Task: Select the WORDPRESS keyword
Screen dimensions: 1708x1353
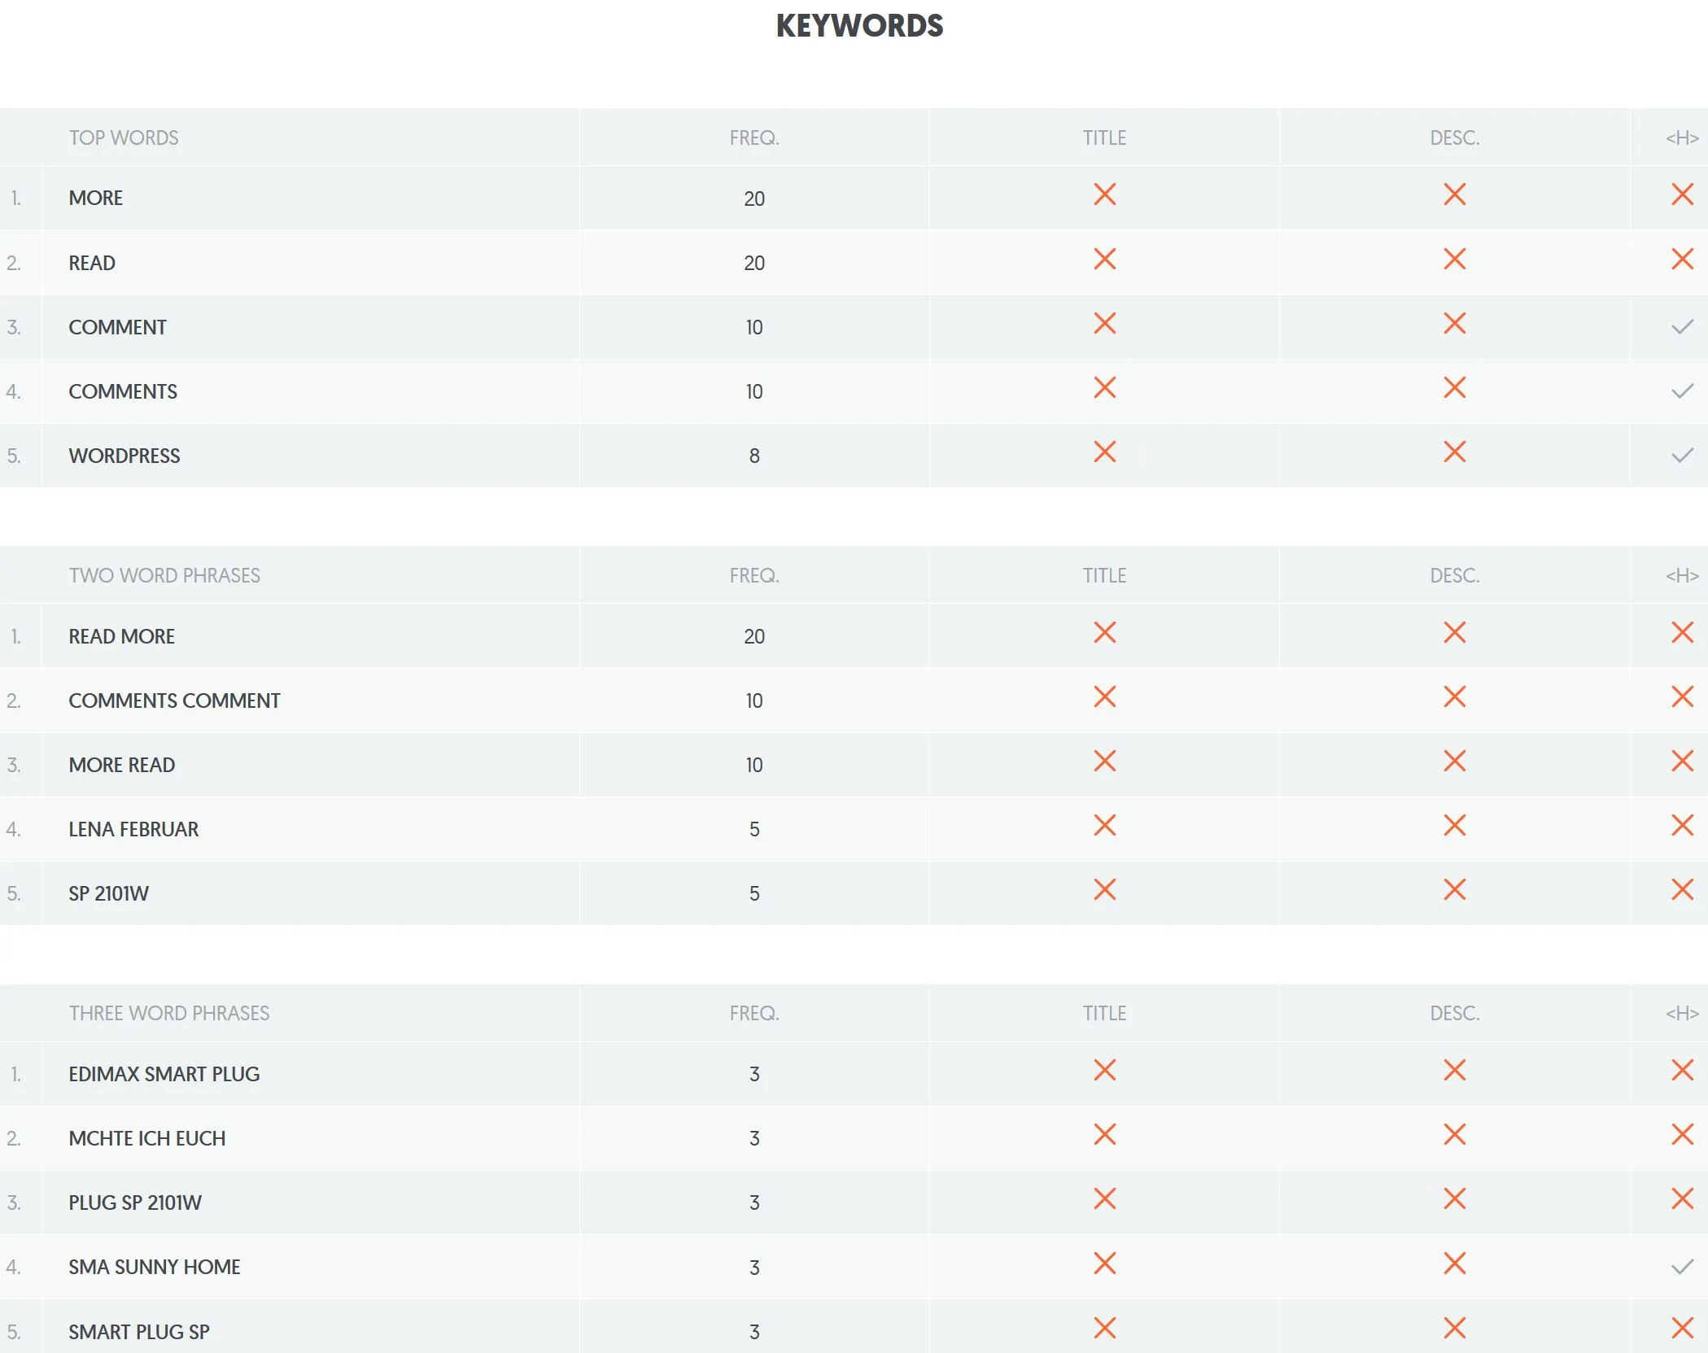Action: click(x=124, y=456)
